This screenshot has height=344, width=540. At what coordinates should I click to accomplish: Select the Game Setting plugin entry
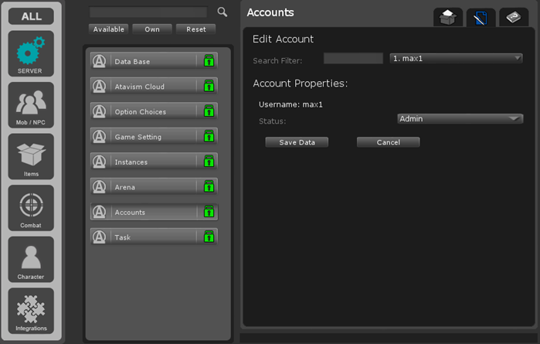145,137
